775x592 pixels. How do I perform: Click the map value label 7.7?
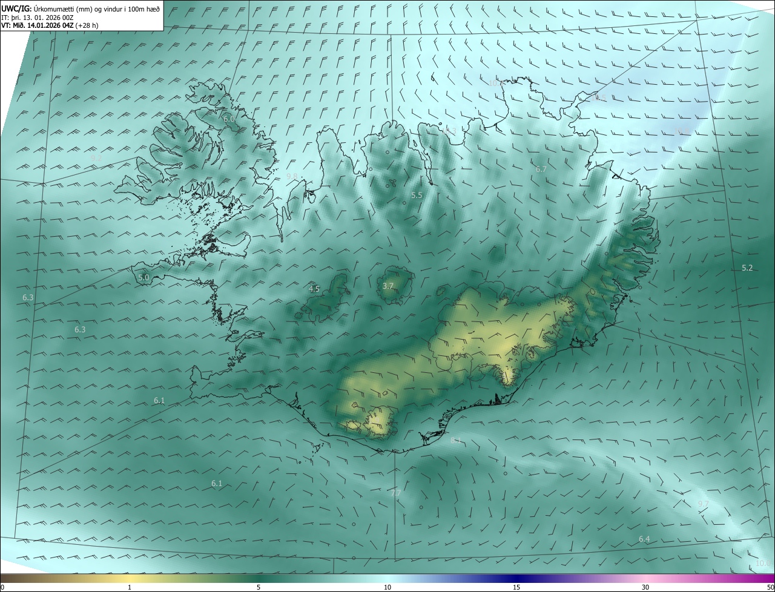coord(395,494)
